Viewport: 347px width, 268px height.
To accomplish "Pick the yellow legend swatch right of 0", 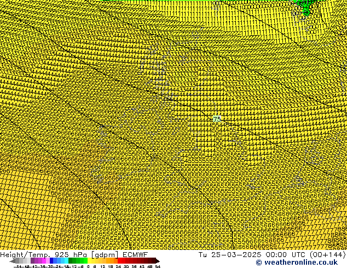I will coord(89,260).
